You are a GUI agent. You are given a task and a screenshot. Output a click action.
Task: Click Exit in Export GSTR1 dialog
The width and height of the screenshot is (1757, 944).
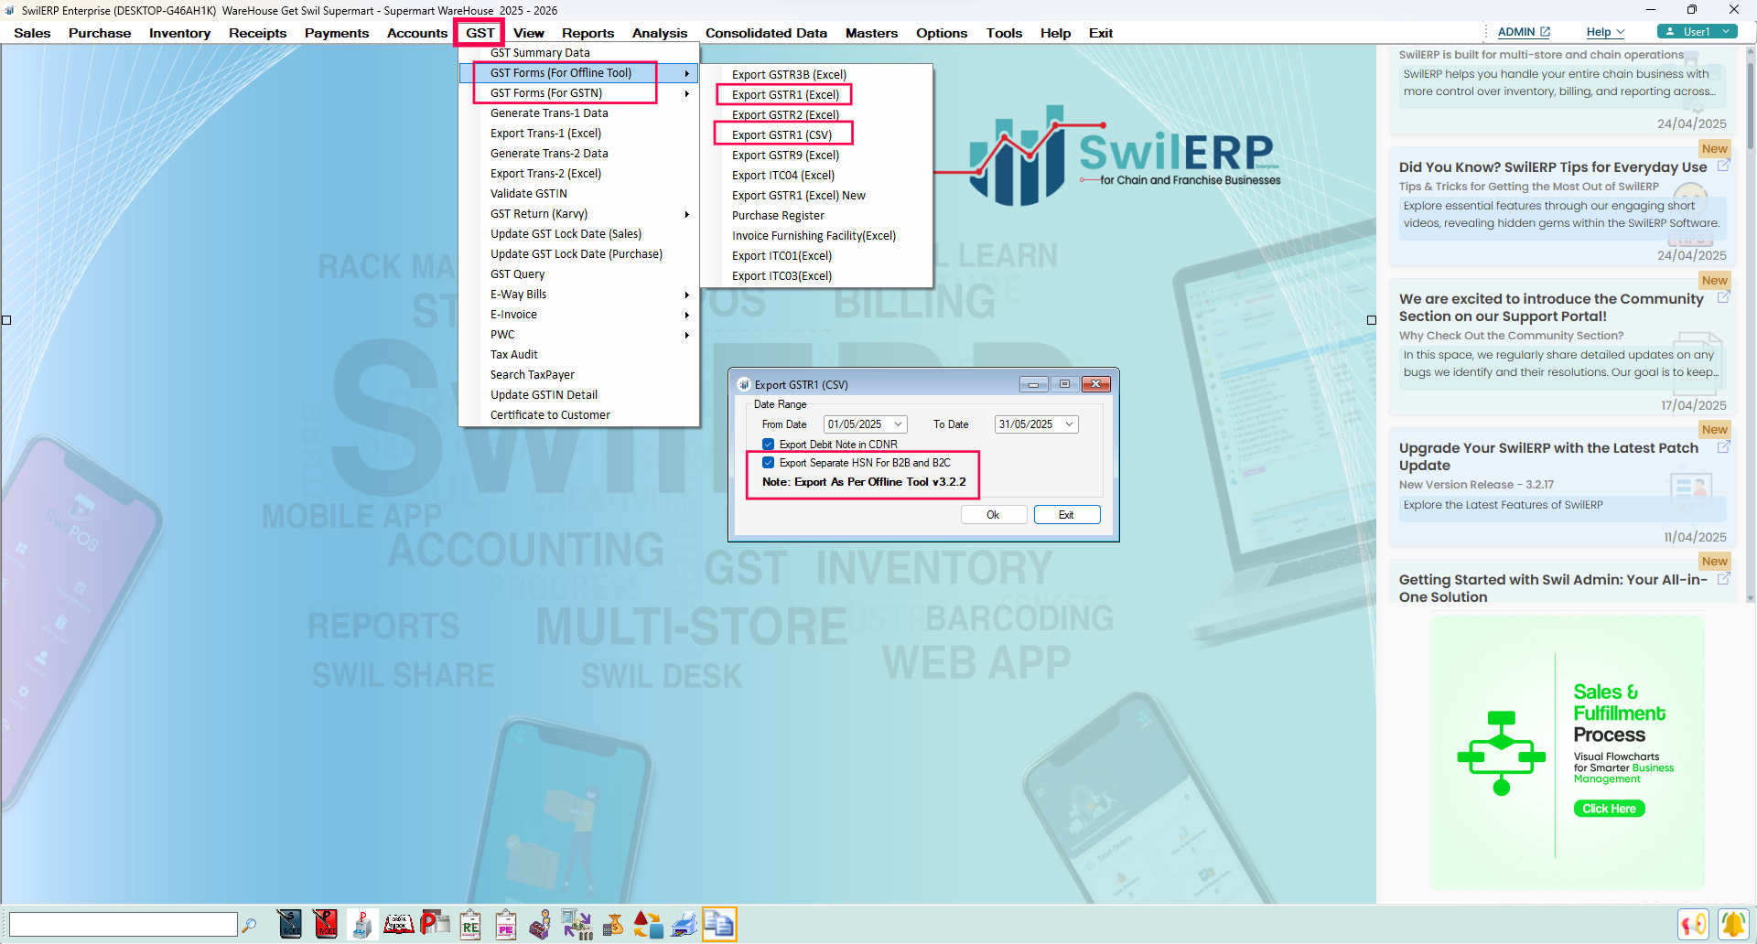coord(1066,515)
